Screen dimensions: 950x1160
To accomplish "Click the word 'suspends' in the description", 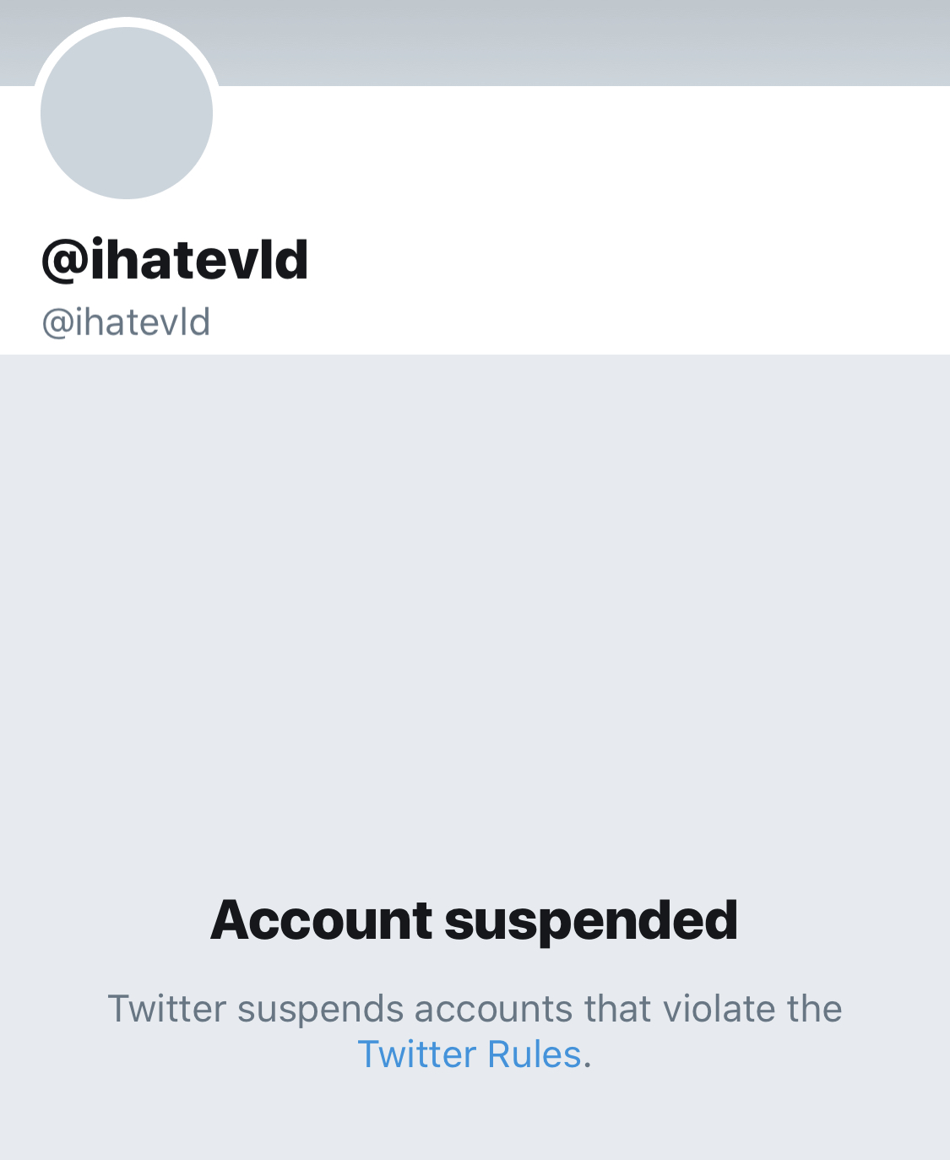I will pos(320,1011).
